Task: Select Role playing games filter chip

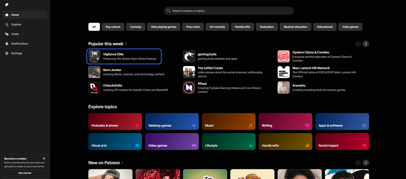Action: (164, 27)
